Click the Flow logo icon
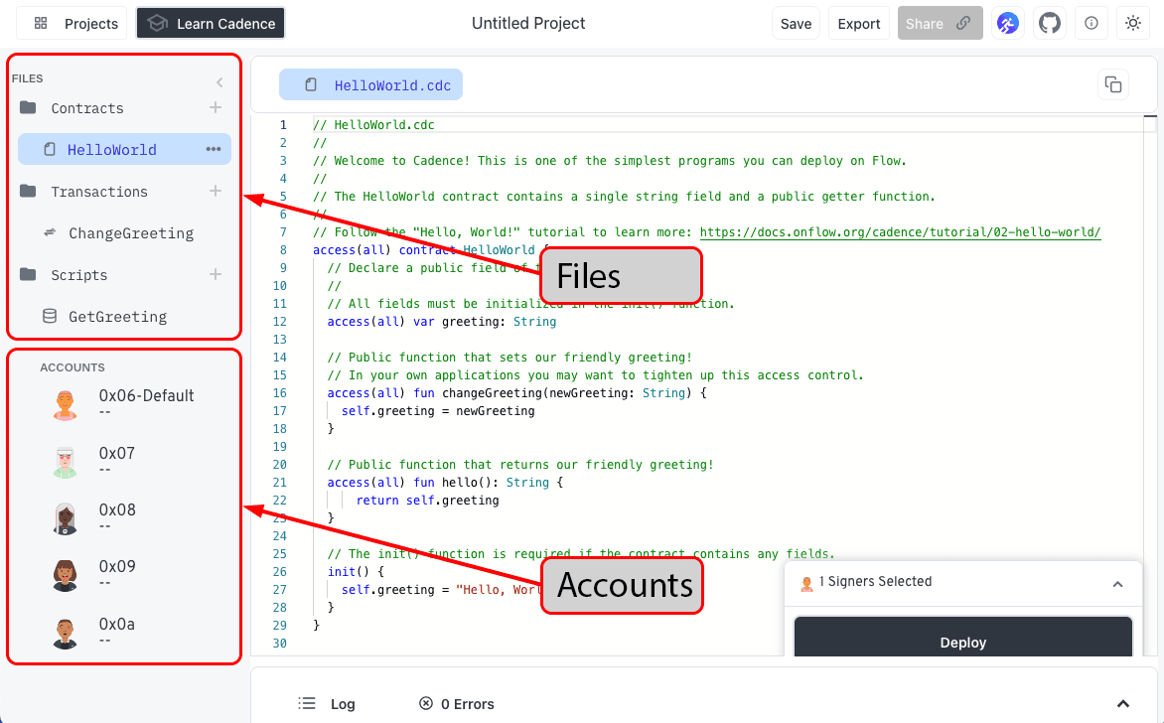The image size is (1164, 723). point(1008,24)
